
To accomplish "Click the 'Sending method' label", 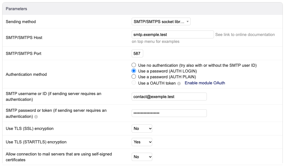I will coord(21,22).
